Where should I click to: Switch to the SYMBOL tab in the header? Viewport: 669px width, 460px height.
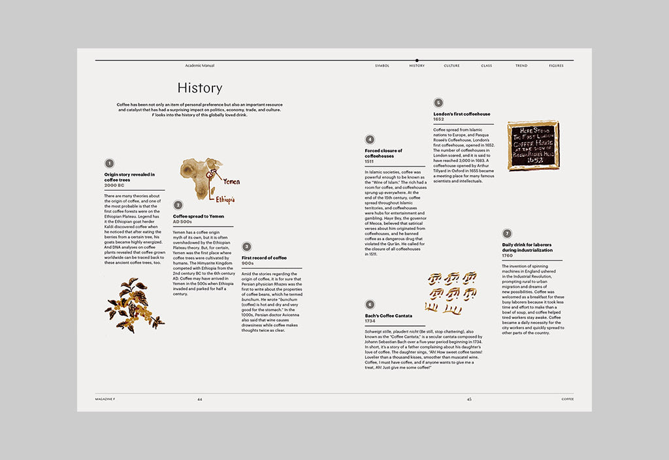382,65
